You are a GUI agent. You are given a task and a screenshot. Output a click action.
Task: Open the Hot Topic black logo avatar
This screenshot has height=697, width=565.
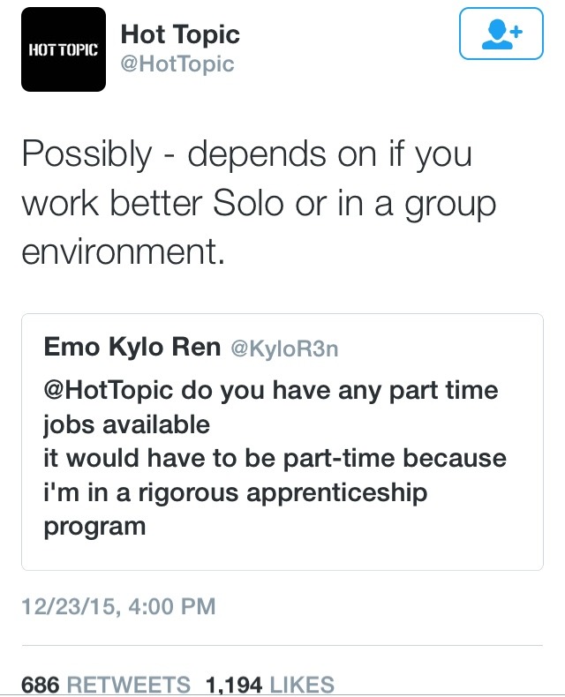pos(64,49)
